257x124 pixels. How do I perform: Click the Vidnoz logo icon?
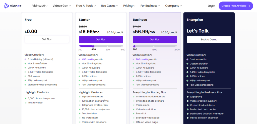point(7,6)
